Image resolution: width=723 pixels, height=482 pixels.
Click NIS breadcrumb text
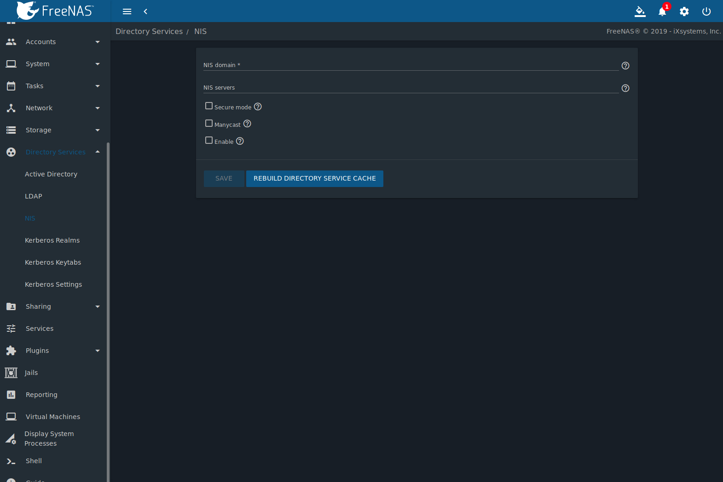(200, 31)
